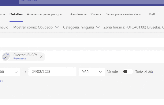Remove Director UBUCEV attendee with the X
Screen dimensions: 164x105
pyautogui.click(x=41, y=57)
